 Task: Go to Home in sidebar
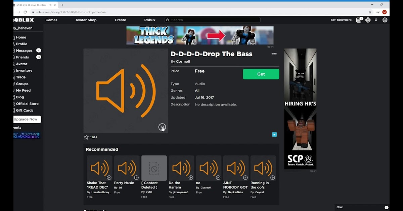21,38
